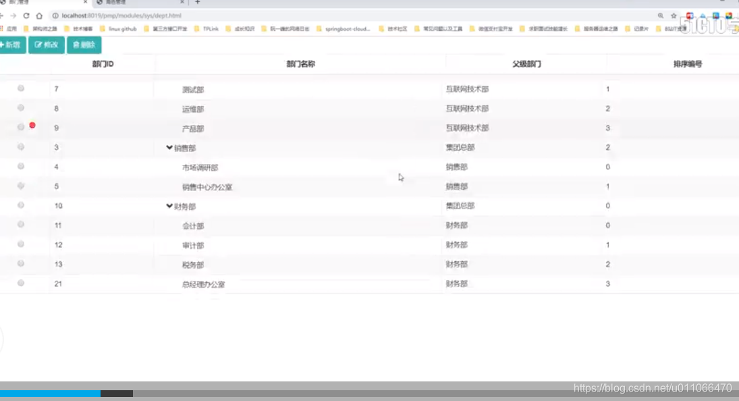
Task: Click the 测试部 department name
Action: pyautogui.click(x=193, y=90)
